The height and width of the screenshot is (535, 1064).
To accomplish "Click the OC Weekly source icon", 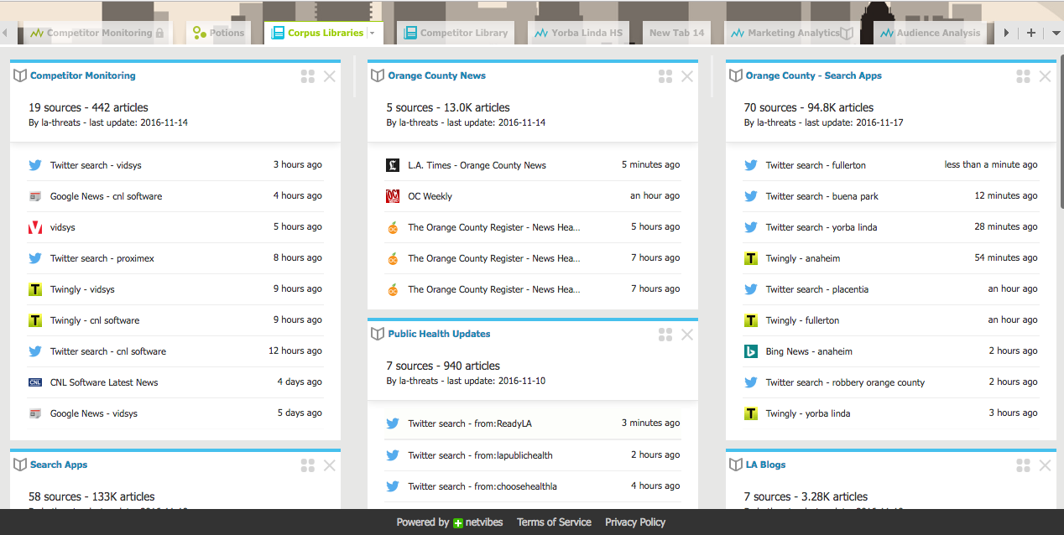I will coord(393,196).
